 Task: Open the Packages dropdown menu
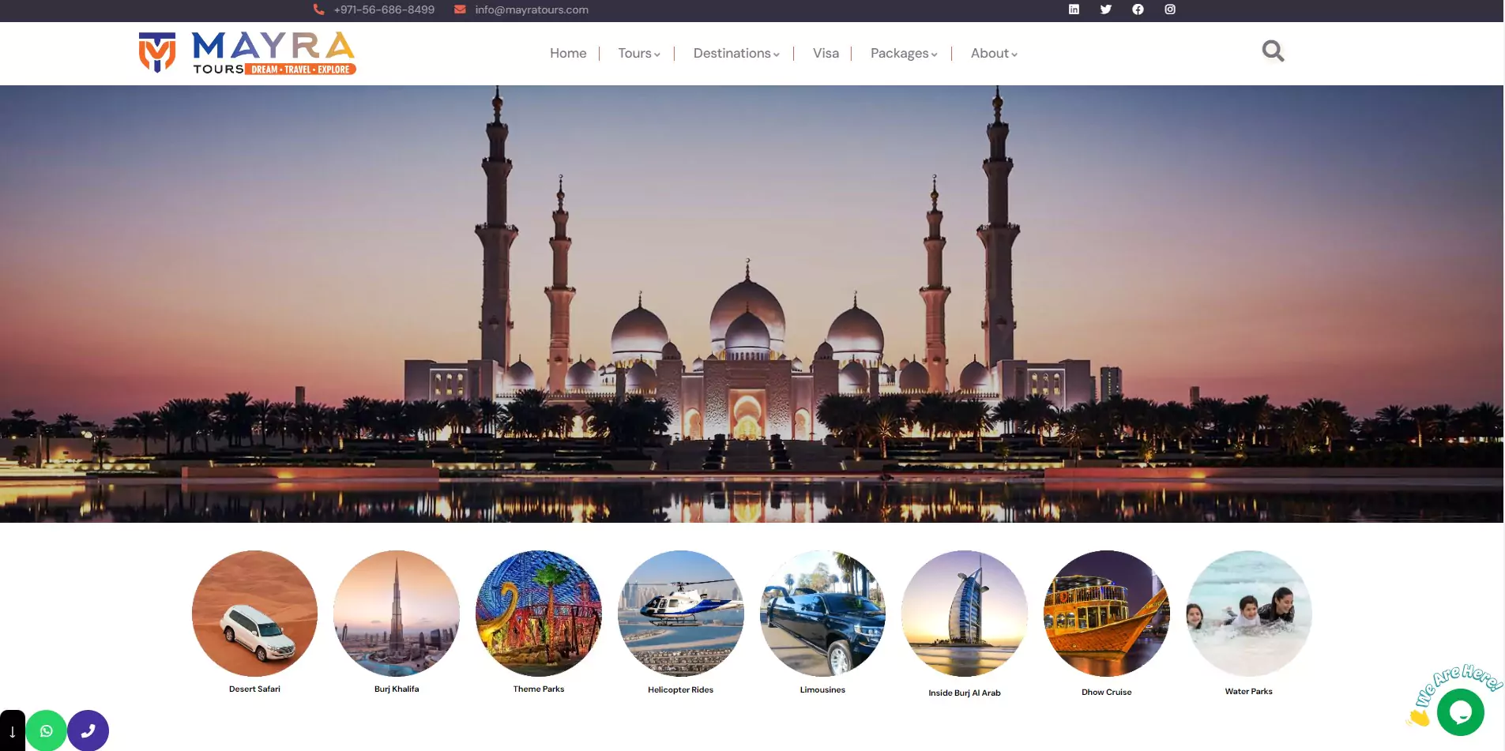[903, 54]
